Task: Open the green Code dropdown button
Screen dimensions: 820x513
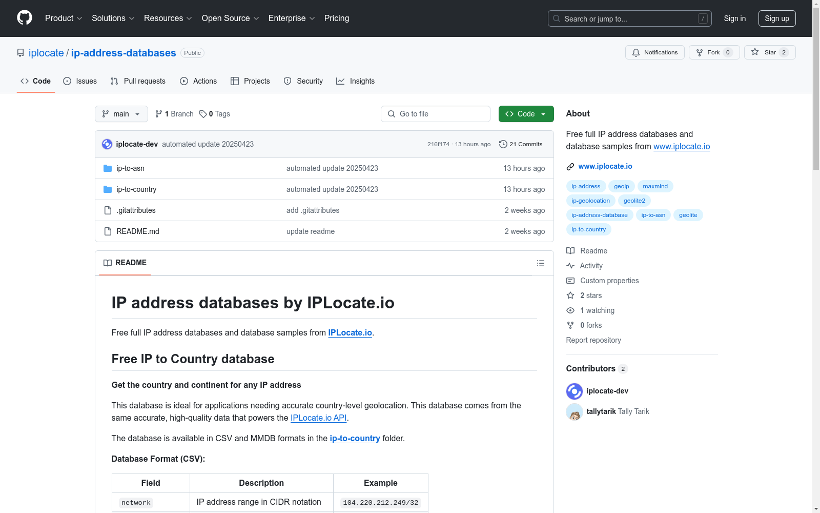Action: coord(526,114)
